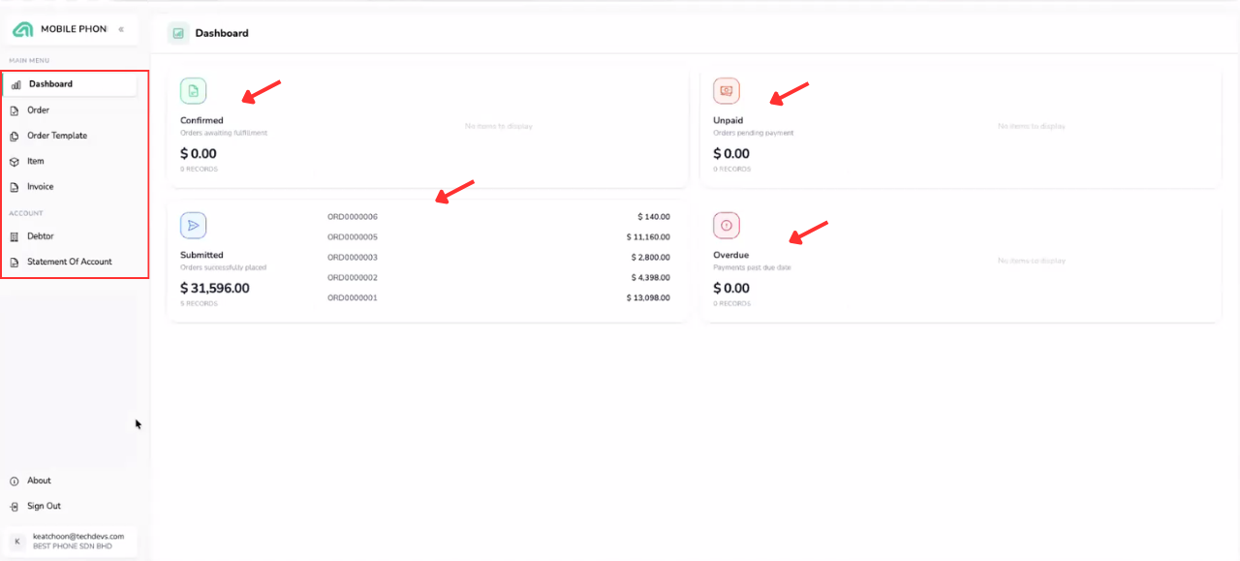This screenshot has height=561, width=1240.
Task: Click the MOBILE PHON brand title
Action: click(74, 29)
